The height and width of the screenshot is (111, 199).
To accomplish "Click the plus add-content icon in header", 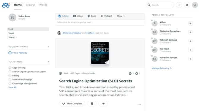I will pyautogui.click(x=179, y=5).
